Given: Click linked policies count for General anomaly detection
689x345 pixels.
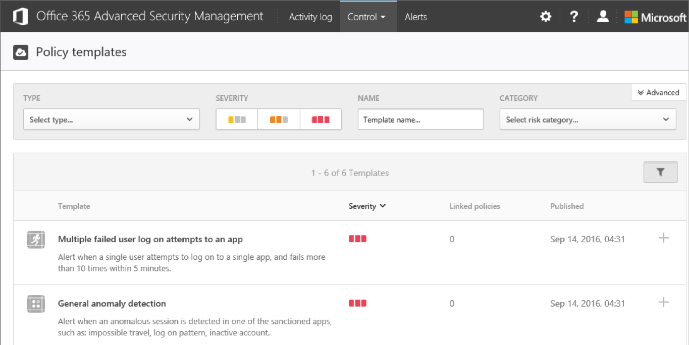Looking at the screenshot, I should (452, 303).
